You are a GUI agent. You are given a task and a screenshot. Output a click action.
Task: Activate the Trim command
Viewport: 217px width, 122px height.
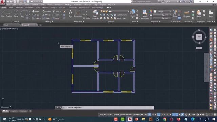56,11
